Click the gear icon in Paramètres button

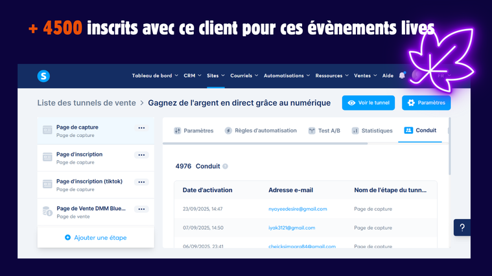pos(411,103)
